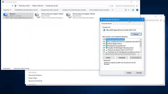This screenshot has height=94, width=168.
Task: Select the Ethernet adapter icon
Action: [6, 16]
